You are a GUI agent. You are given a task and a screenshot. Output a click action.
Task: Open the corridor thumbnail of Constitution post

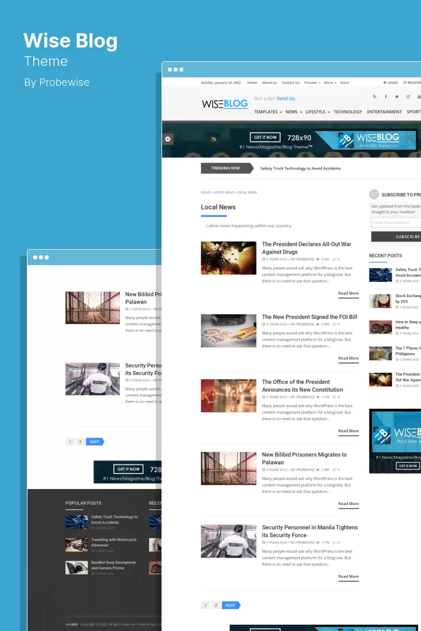point(229,396)
